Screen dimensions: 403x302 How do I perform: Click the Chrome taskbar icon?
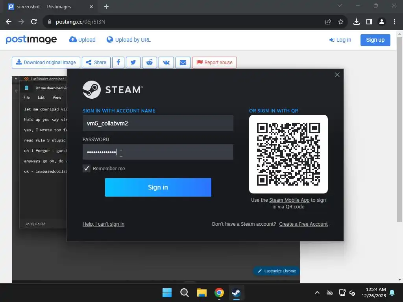(219, 293)
